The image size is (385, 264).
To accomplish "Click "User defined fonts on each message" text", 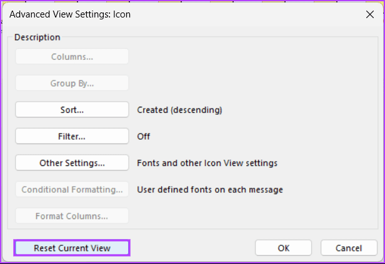I will [x=210, y=189].
